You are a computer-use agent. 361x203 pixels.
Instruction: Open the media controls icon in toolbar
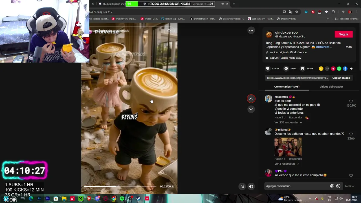pos(343,12)
